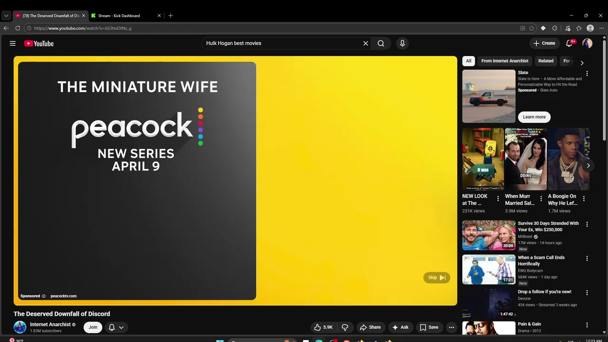The height and width of the screenshot is (342, 608).
Task: Skip the Peacock ad
Action: [437, 278]
